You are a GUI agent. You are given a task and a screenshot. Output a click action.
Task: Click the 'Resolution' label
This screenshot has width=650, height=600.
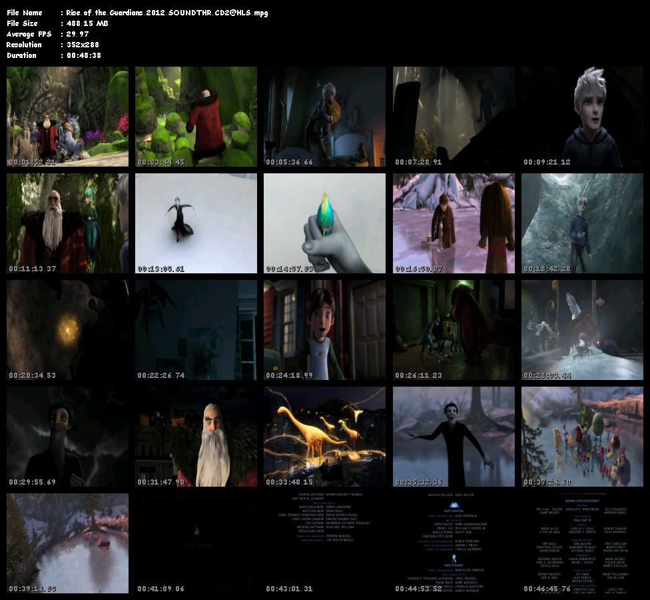click(24, 45)
